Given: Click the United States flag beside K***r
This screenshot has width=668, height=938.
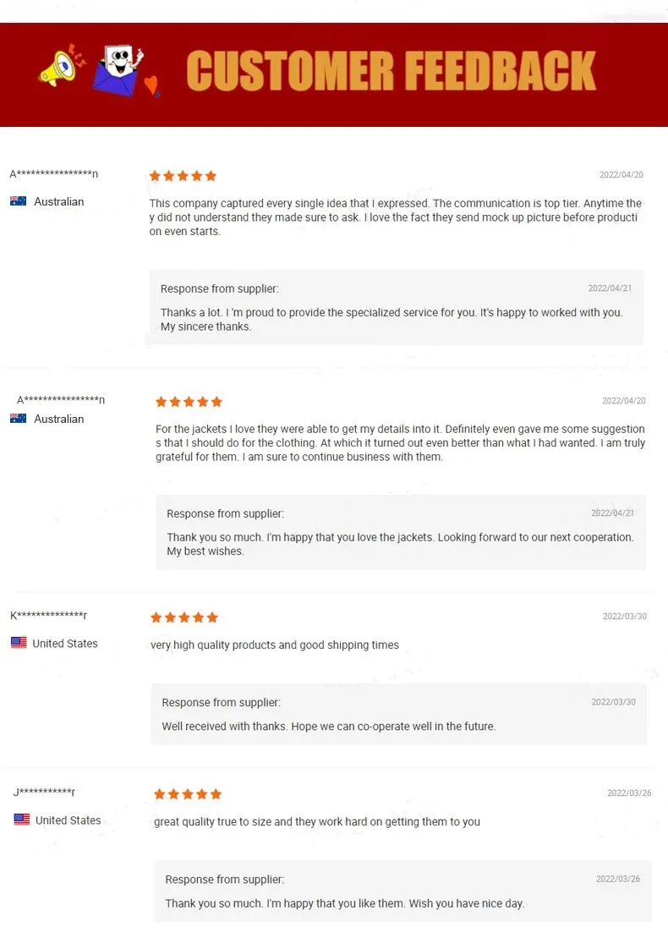Looking at the screenshot, I should pos(19,643).
